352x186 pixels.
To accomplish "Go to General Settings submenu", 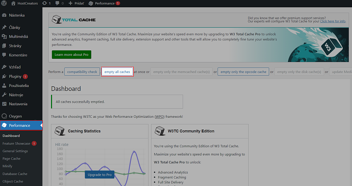I will coord(15,151).
